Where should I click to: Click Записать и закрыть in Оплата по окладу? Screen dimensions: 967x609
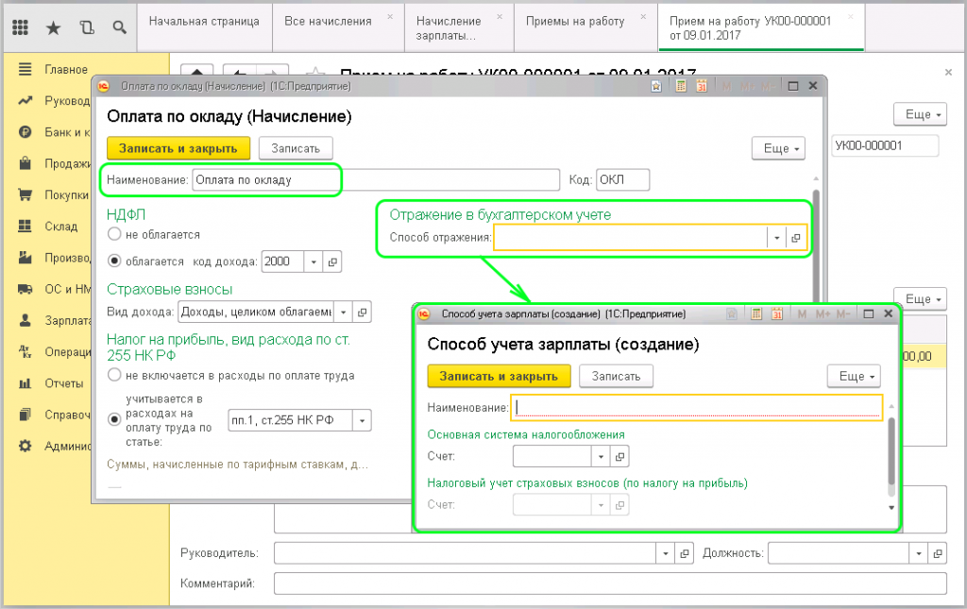178,148
